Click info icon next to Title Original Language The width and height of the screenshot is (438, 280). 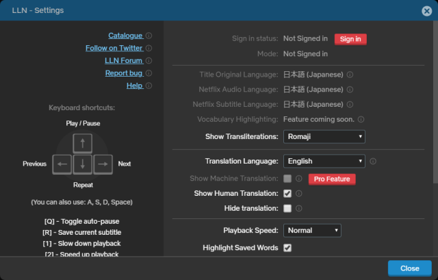click(350, 75)
